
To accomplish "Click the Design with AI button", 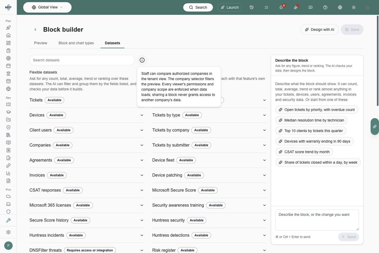I will pyautogui.click(x=319, y=30).
